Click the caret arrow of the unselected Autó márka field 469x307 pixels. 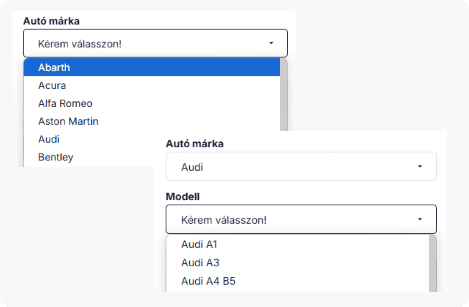(271, 43)
